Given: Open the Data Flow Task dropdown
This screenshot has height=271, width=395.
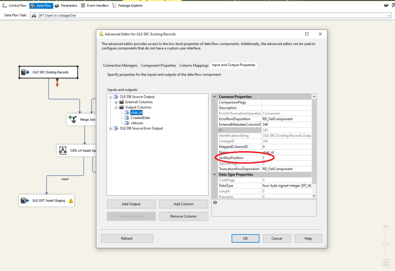Looking at the screenshot, I should (x=389, y=15).
